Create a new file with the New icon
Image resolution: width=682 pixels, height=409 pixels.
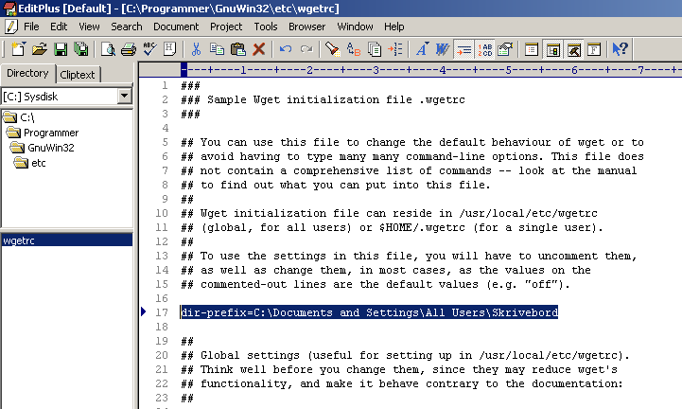pyautogui.click(x=18, y=49)
